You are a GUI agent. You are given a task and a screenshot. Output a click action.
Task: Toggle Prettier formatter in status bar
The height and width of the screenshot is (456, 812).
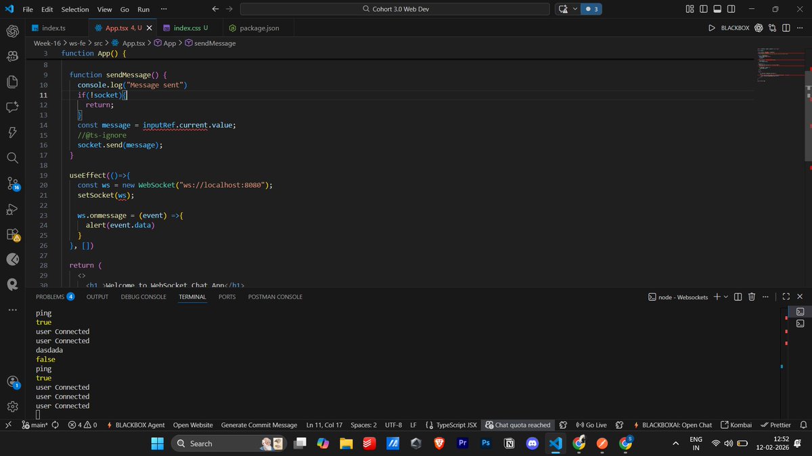[775, 425]
